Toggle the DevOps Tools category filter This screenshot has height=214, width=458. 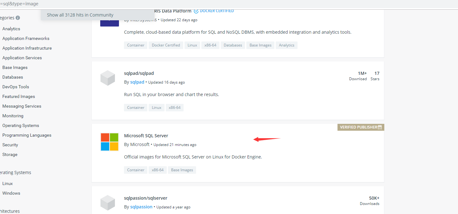click(16, 87)
